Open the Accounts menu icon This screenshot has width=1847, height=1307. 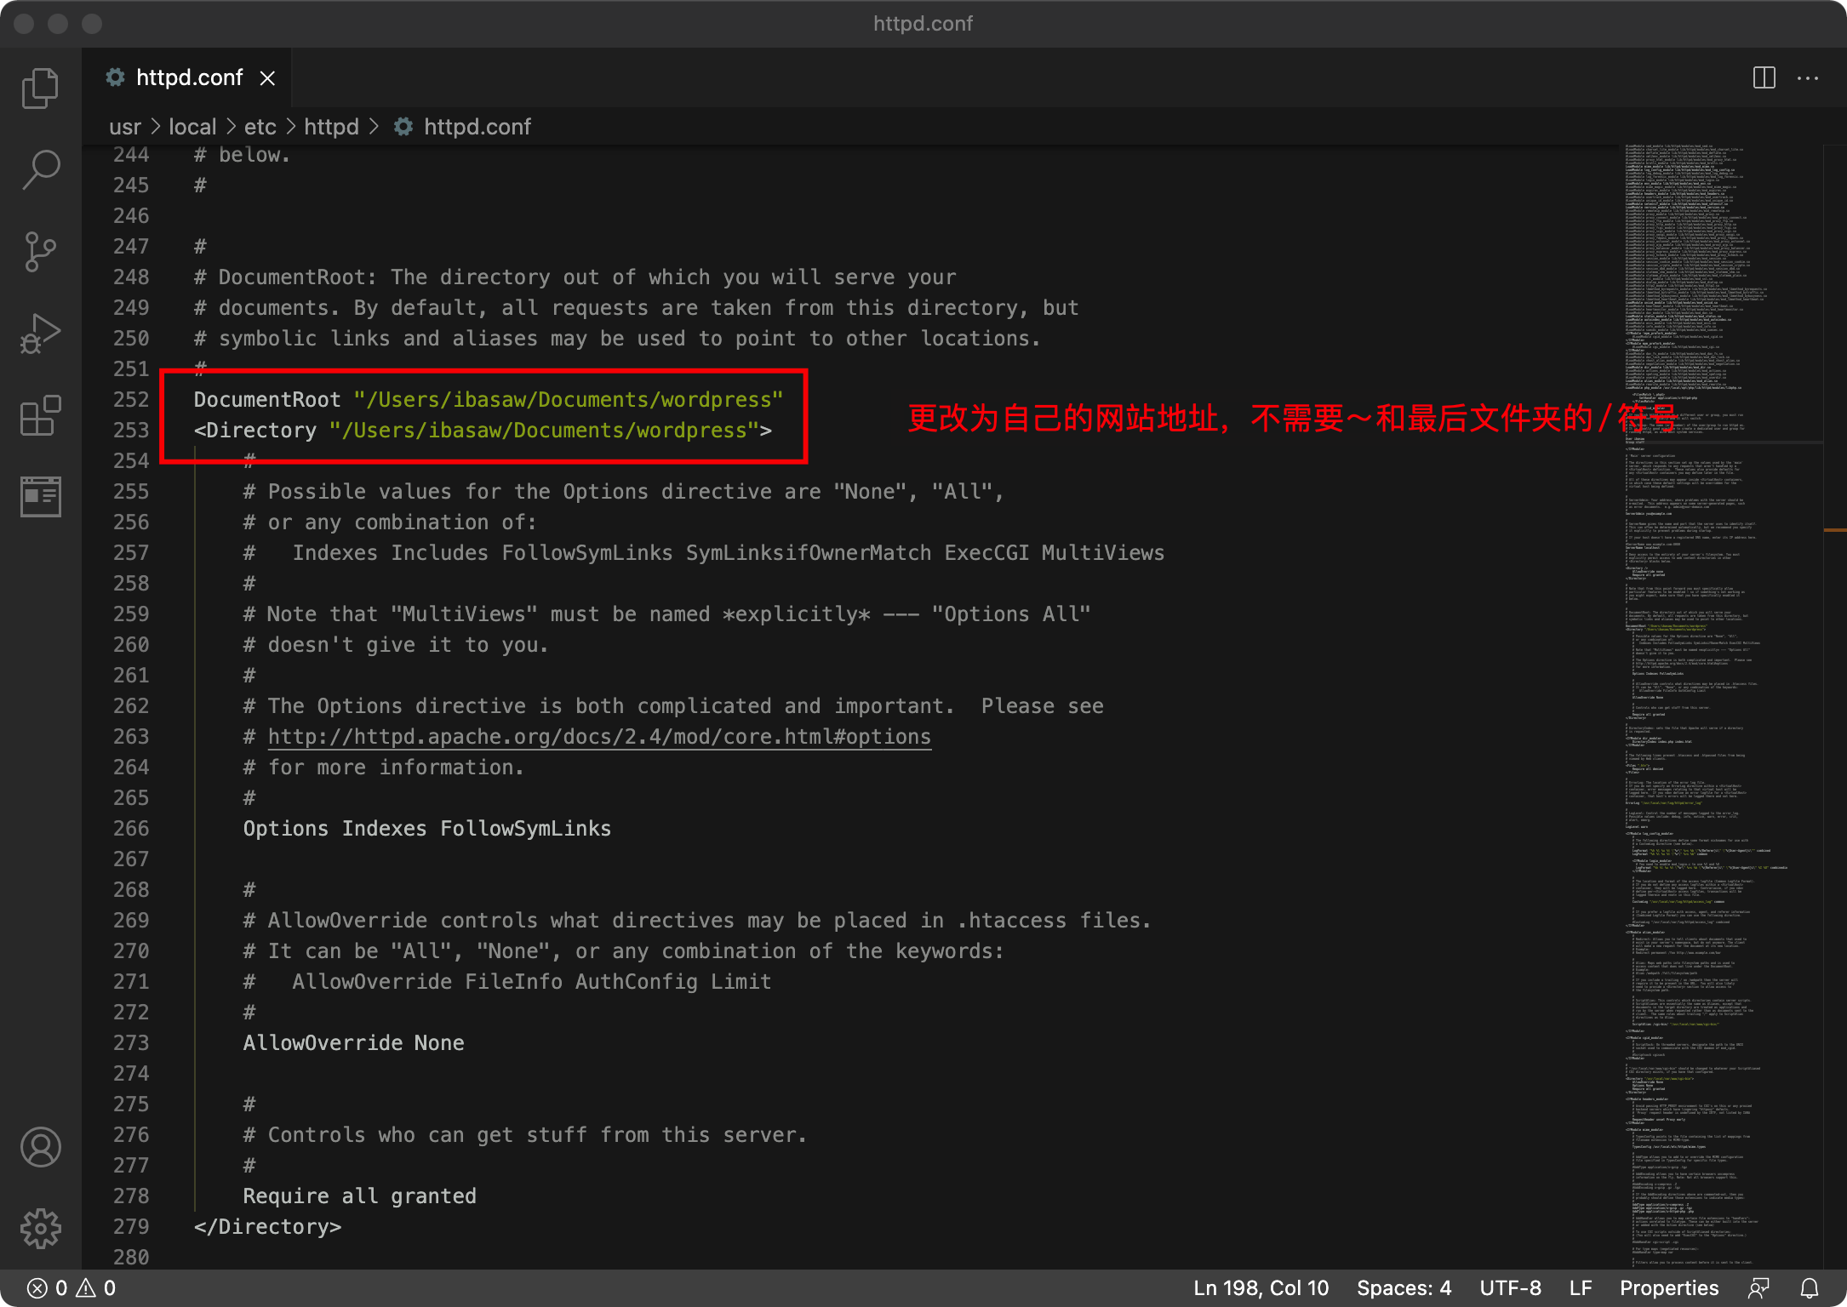[x=40, y=1147]
